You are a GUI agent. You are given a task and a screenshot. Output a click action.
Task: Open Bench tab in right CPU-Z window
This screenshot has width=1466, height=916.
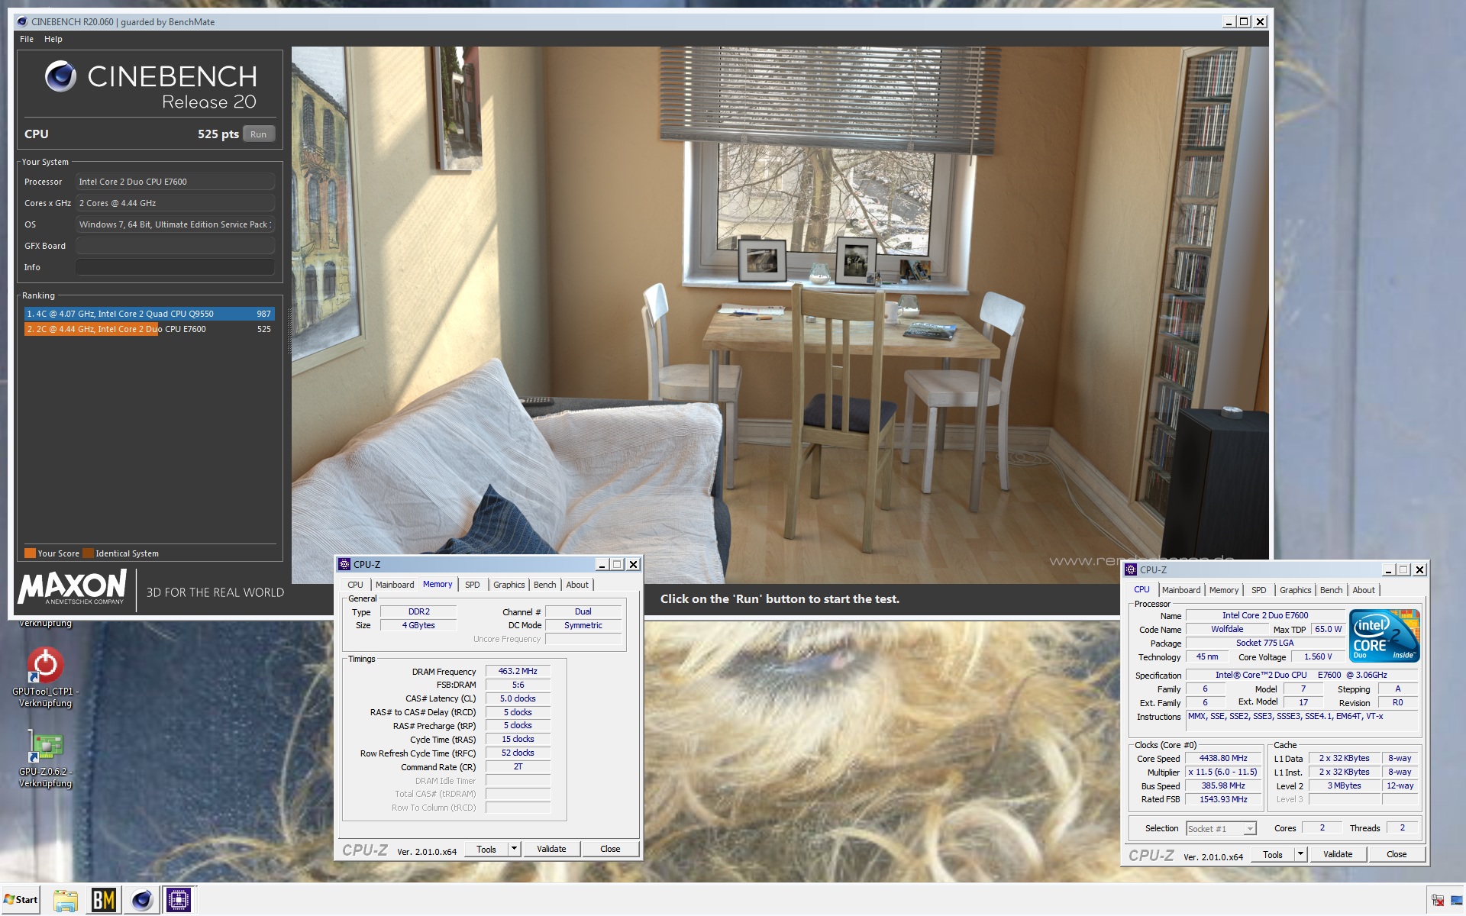pyautogui.click(x=1332, y=590)
